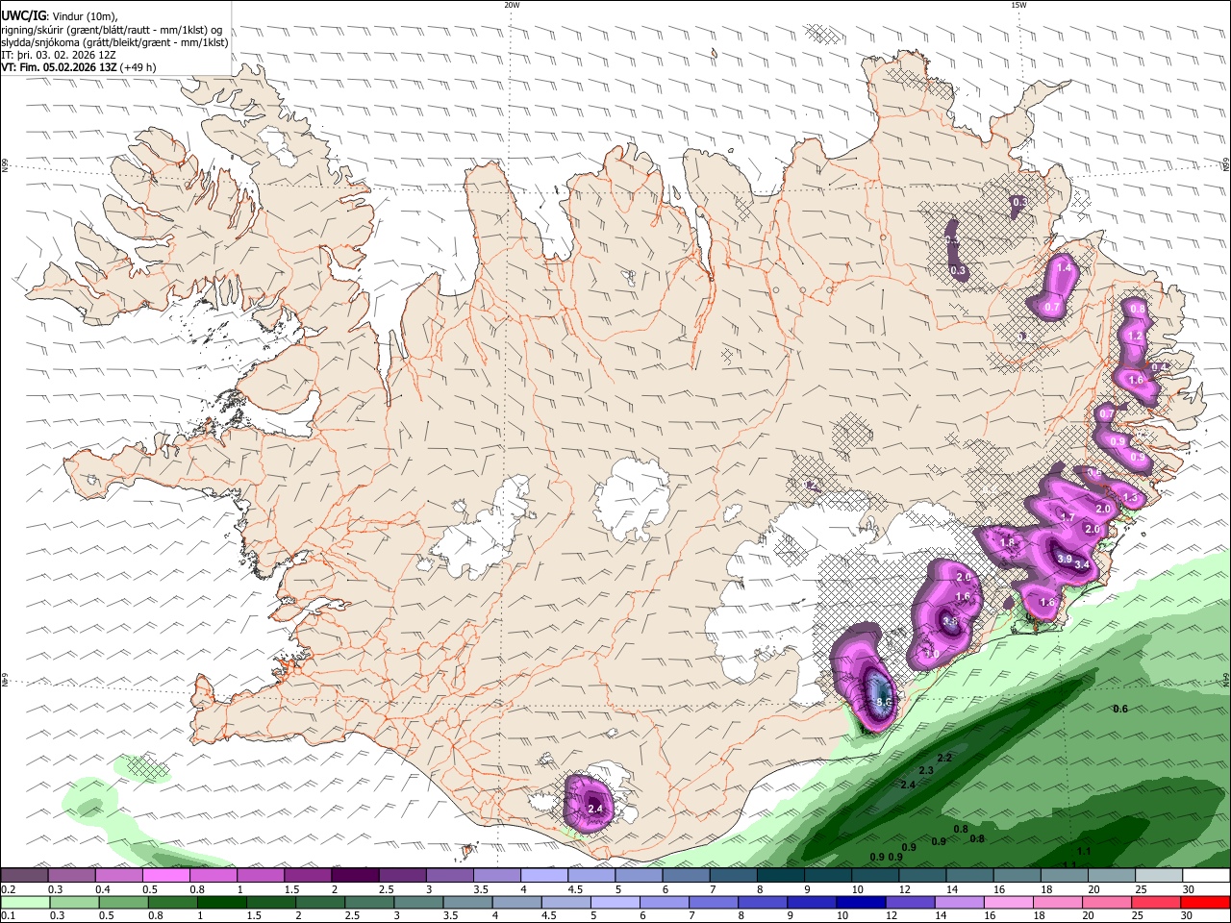Click the 2.2 rain value over the sea
Image resolution: width=1231 pixels, height=923 pixels.
(944, 759)
